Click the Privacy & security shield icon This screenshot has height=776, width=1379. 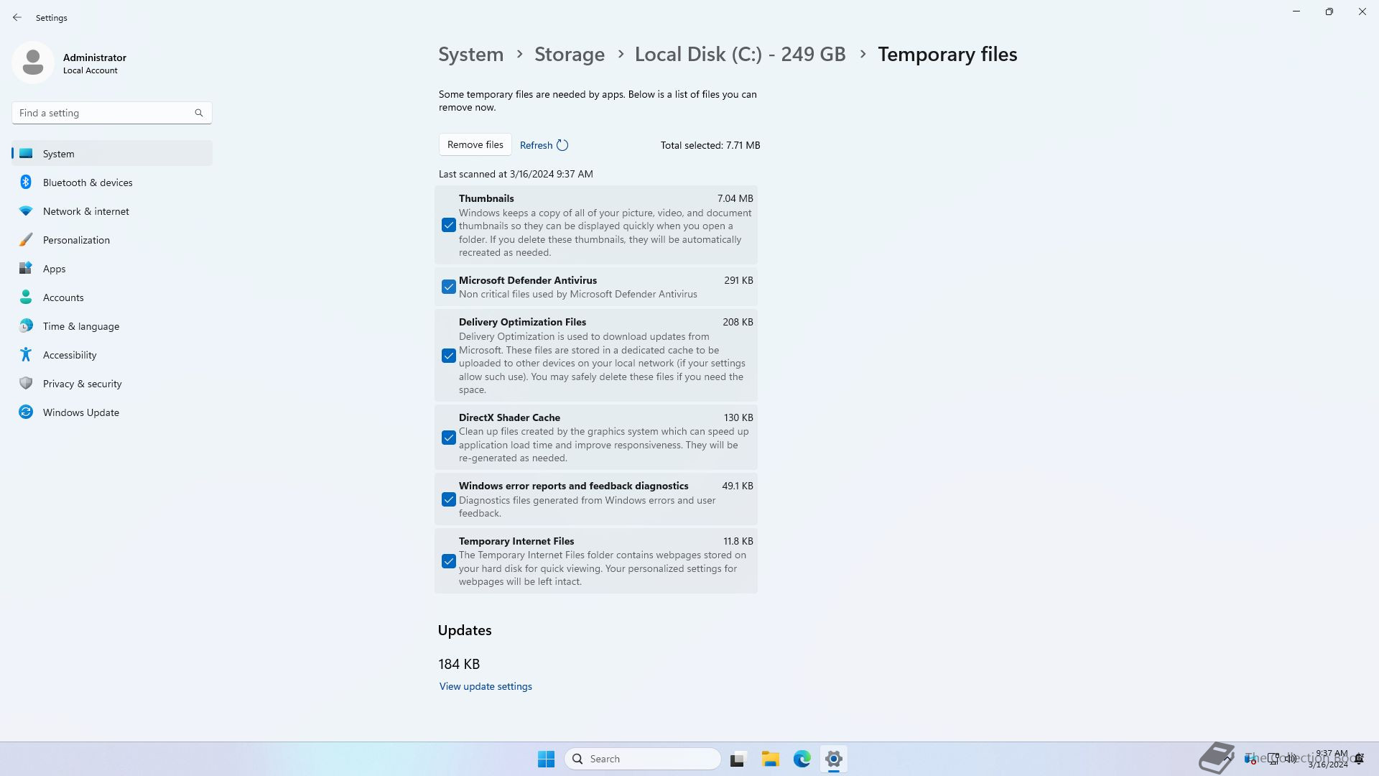coord(26,384)
